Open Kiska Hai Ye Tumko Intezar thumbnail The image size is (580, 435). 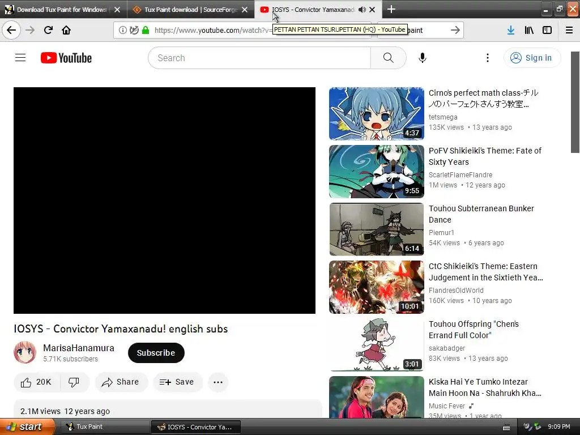[x=377, y=397]
